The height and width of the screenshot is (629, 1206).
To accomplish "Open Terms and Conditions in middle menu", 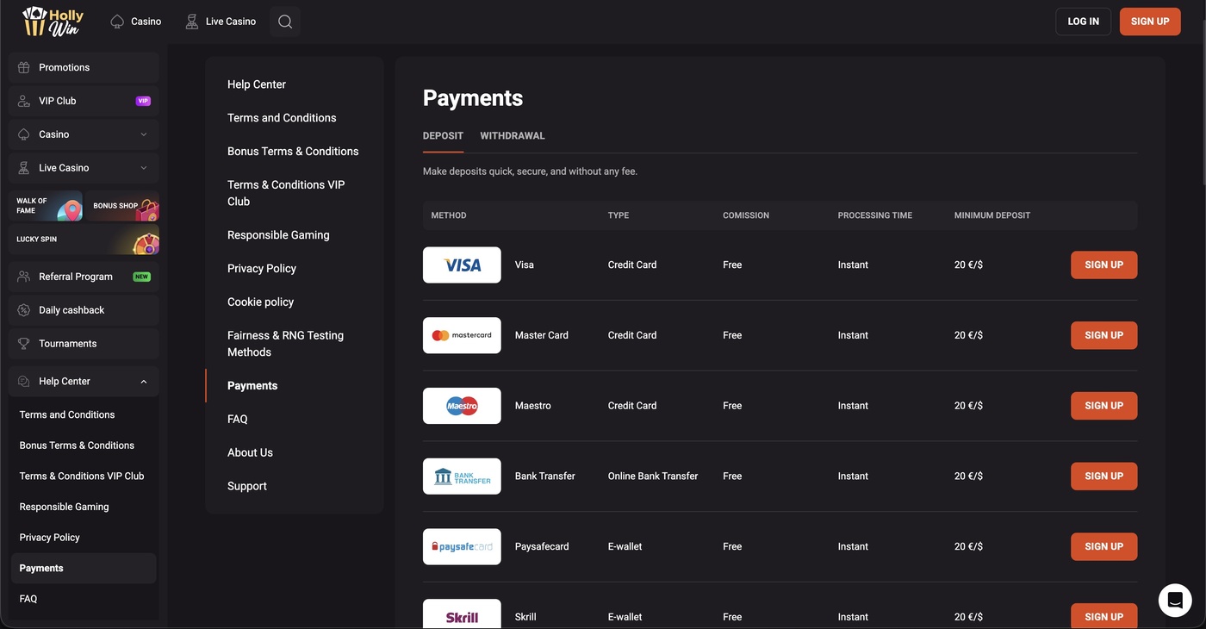I will pos(282,118).
